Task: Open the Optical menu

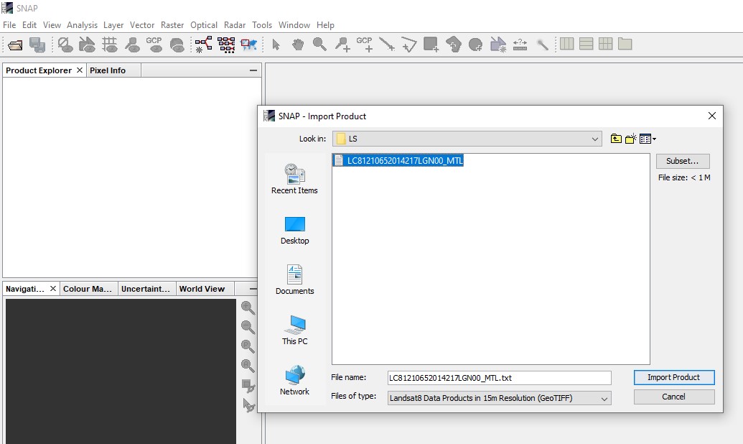Action: [x=204, y=25]
